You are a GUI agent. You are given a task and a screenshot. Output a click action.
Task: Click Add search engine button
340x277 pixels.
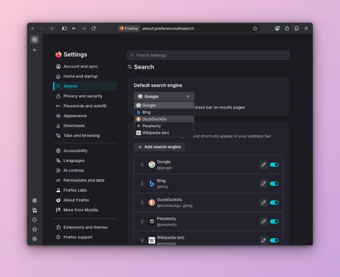159,147
